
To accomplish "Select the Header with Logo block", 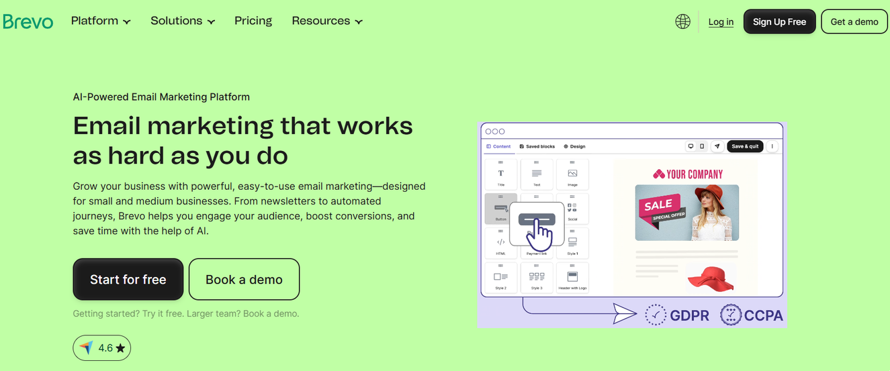I will [x=572, y=278].
